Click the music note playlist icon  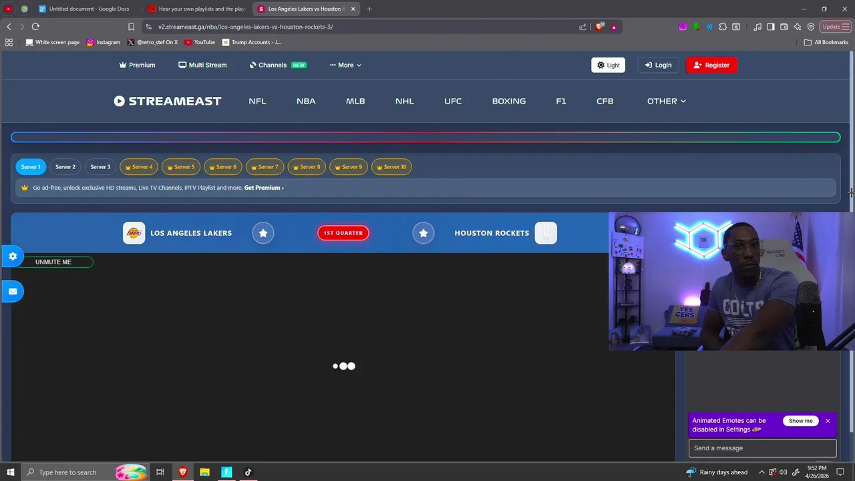757,27
